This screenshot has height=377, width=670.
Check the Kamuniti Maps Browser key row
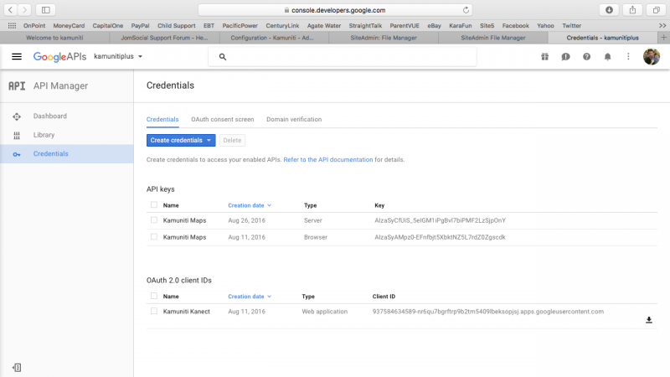[x=154, y=237]
